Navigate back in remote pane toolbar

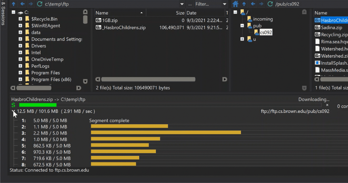pos(253,4)
